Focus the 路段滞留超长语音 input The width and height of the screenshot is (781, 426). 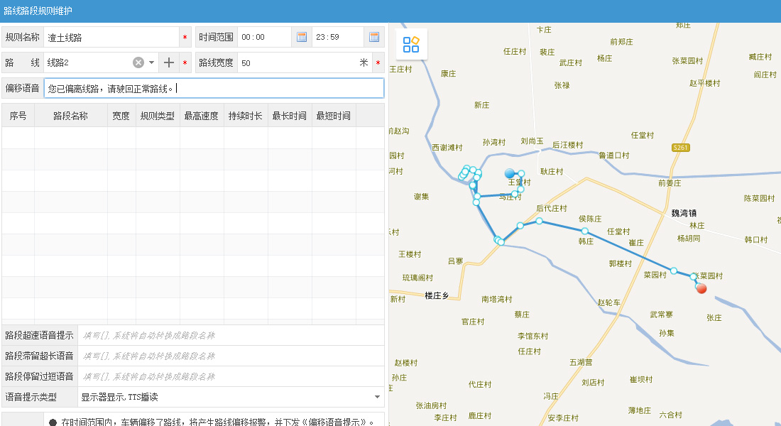231,356
